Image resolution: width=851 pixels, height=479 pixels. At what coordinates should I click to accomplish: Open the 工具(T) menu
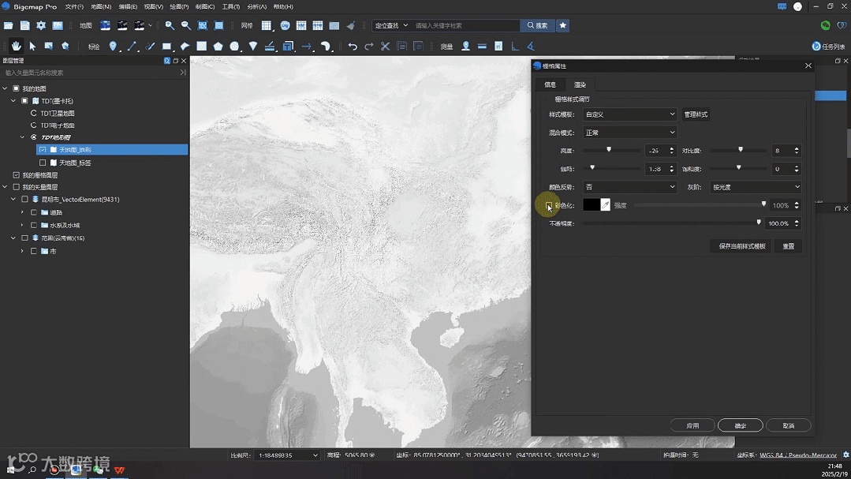230,6
